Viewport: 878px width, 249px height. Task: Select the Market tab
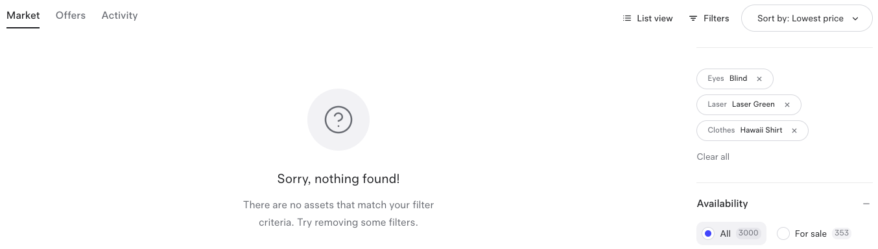(23, 16)
